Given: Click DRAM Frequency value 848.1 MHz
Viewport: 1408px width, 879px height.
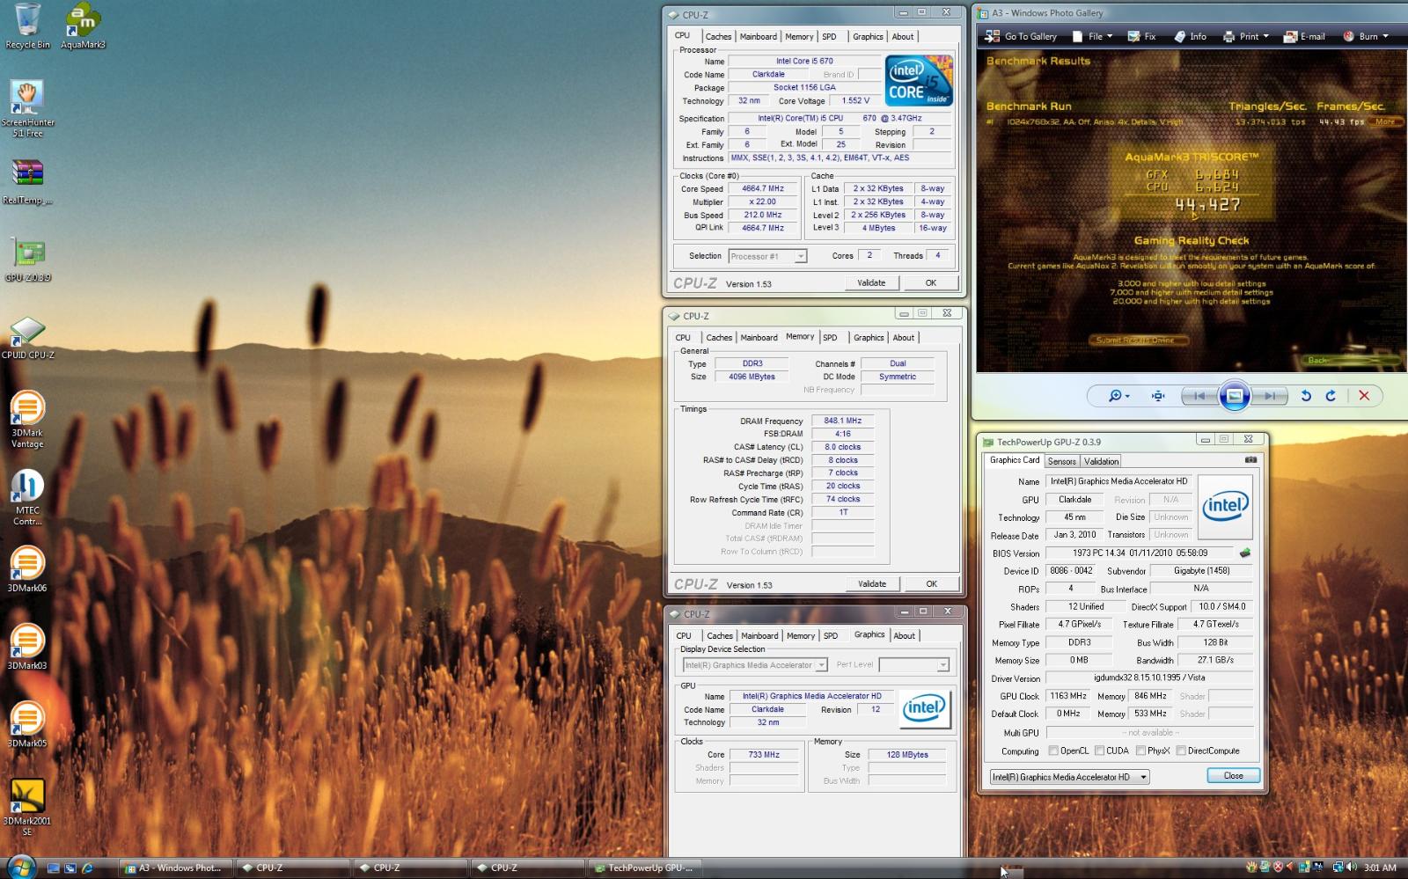Looking at the screenshot, I should pos(843,421).
